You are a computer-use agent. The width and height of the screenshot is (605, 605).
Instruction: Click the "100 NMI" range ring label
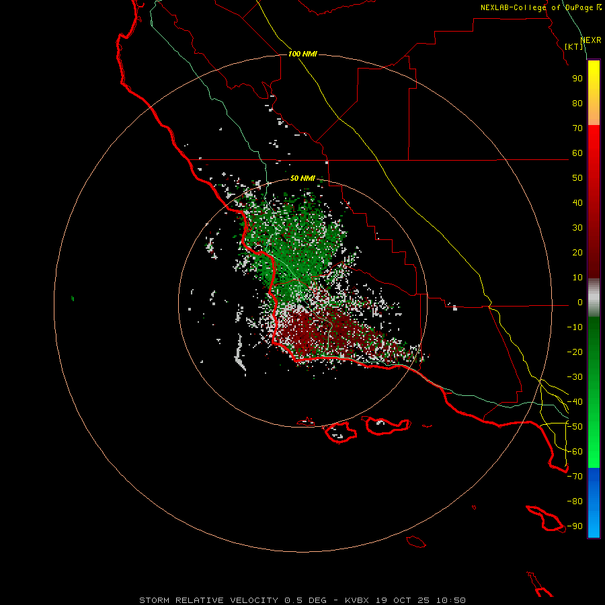(x=302, y=54)
